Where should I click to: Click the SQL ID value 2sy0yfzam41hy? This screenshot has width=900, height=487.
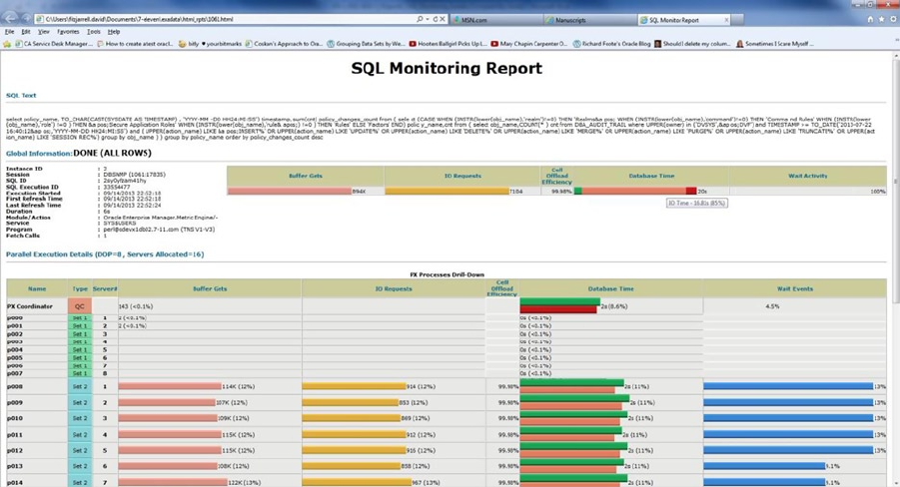click(x=125, y=181)
